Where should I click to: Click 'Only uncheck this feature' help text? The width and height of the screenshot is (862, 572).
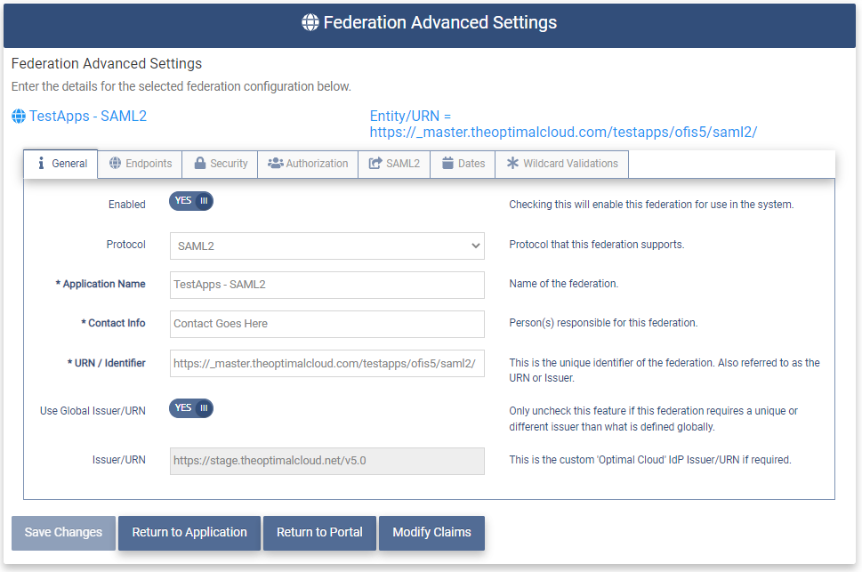[653, 419]
